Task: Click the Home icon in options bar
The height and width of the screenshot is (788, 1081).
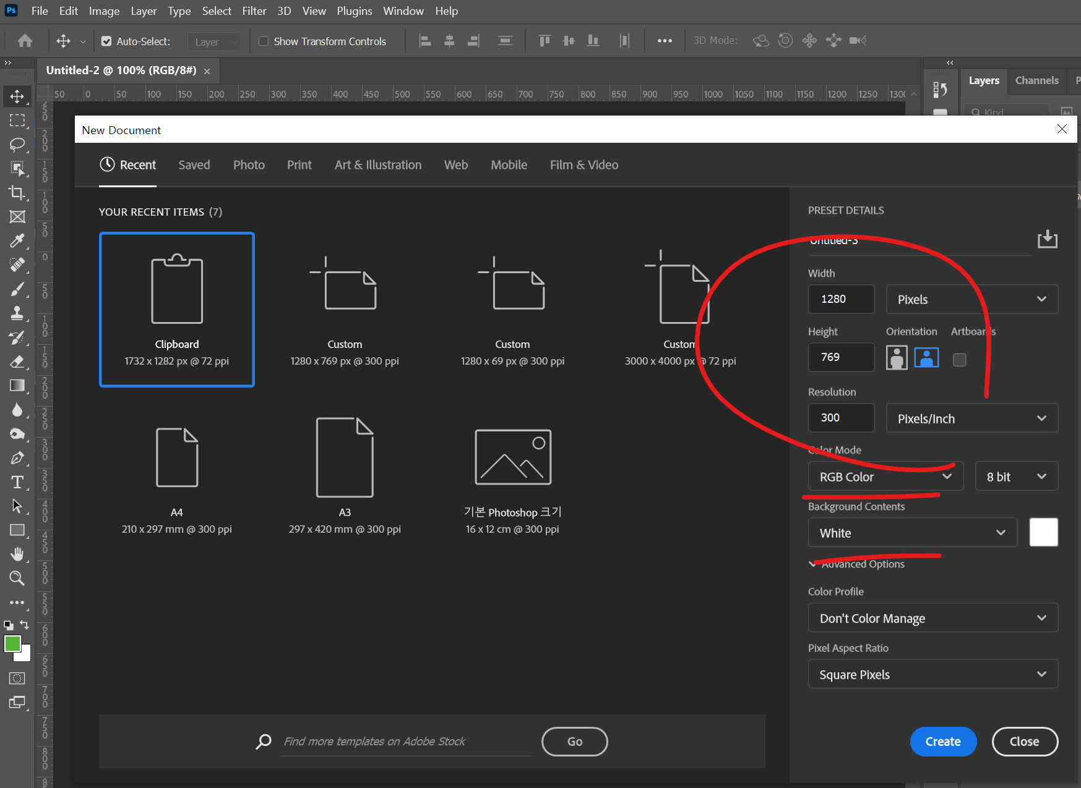Action: tap(25, 41)
